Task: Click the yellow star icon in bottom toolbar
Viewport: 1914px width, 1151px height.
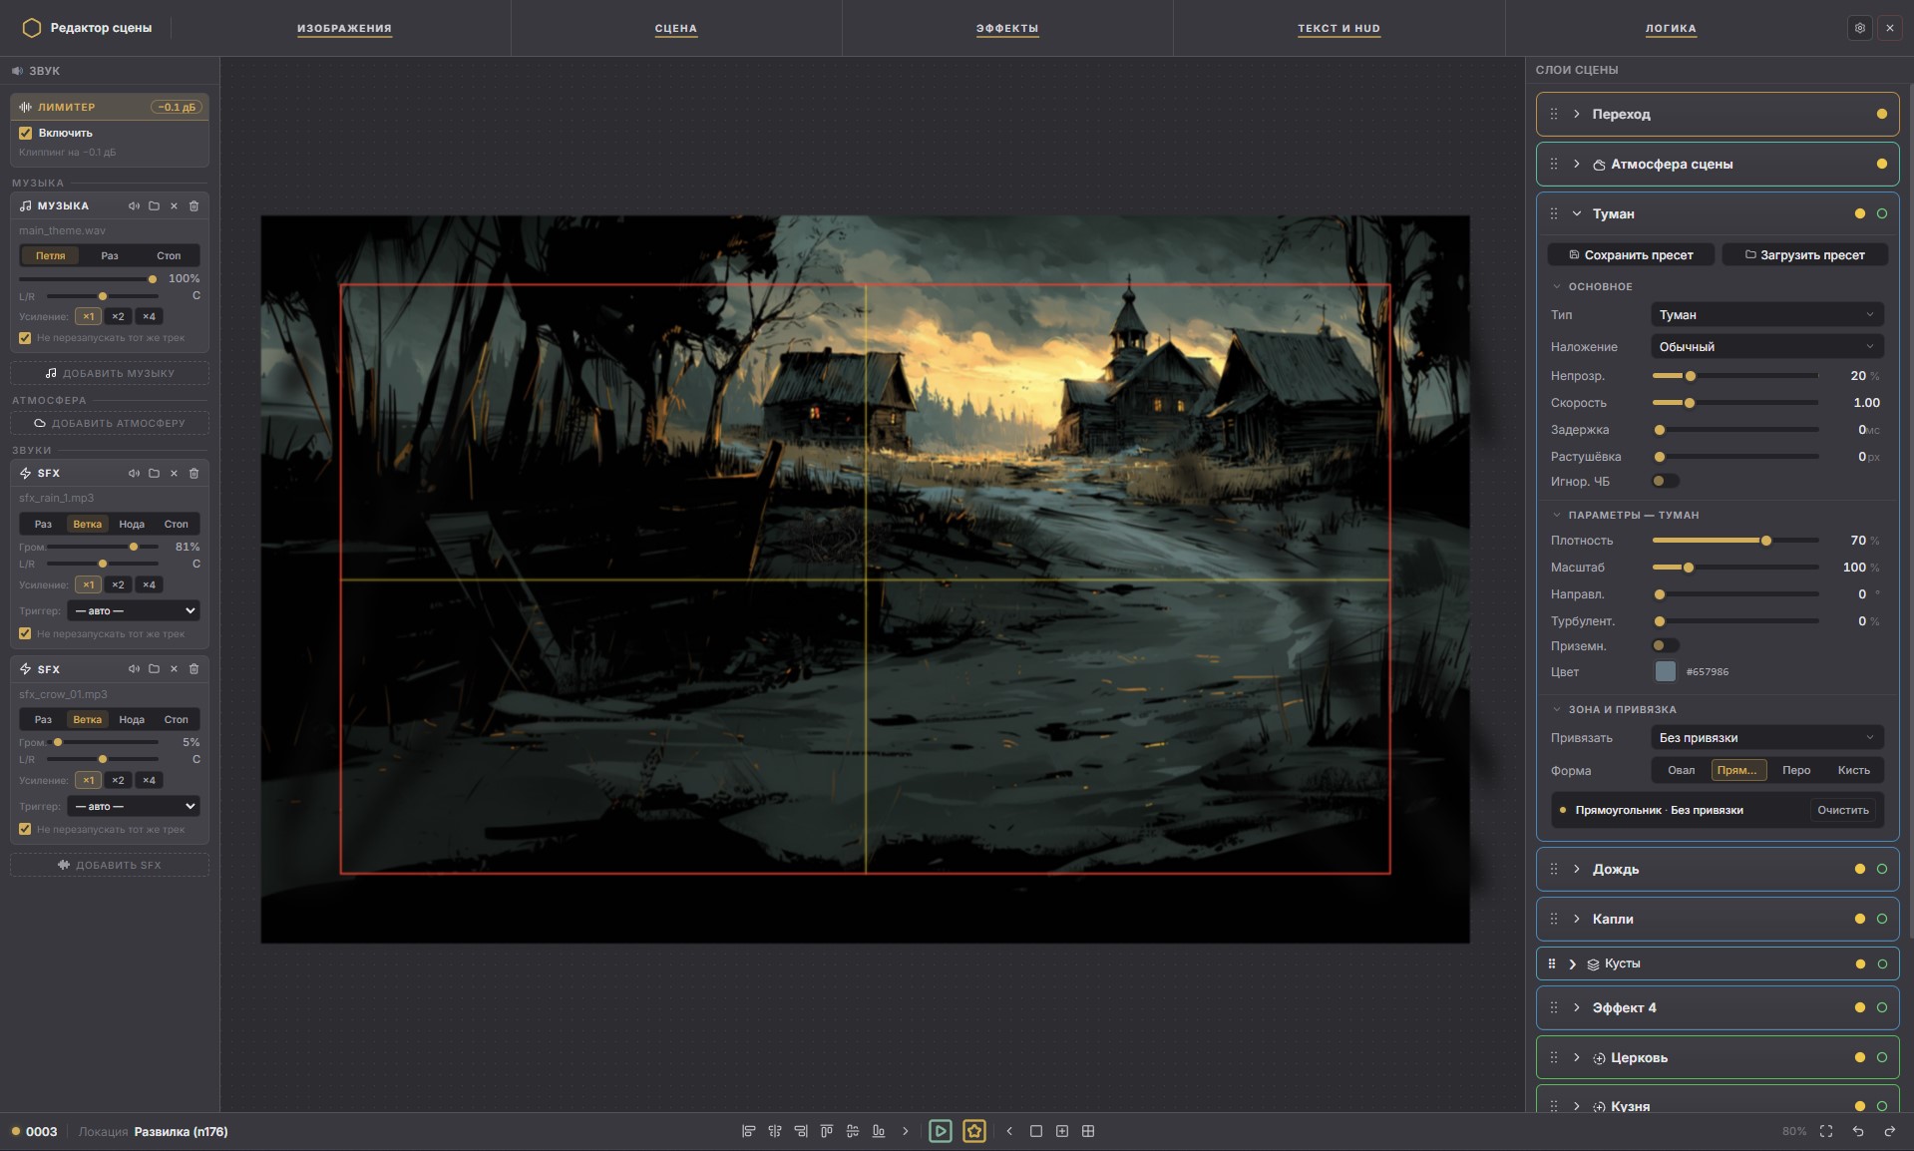Action: 974,1131
